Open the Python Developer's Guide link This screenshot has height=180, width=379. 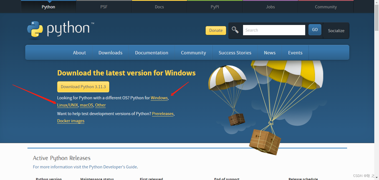point(113,167)
